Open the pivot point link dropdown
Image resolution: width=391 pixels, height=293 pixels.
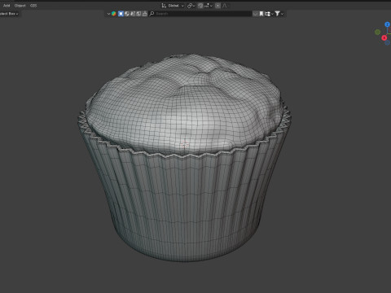tap(191, 6)
